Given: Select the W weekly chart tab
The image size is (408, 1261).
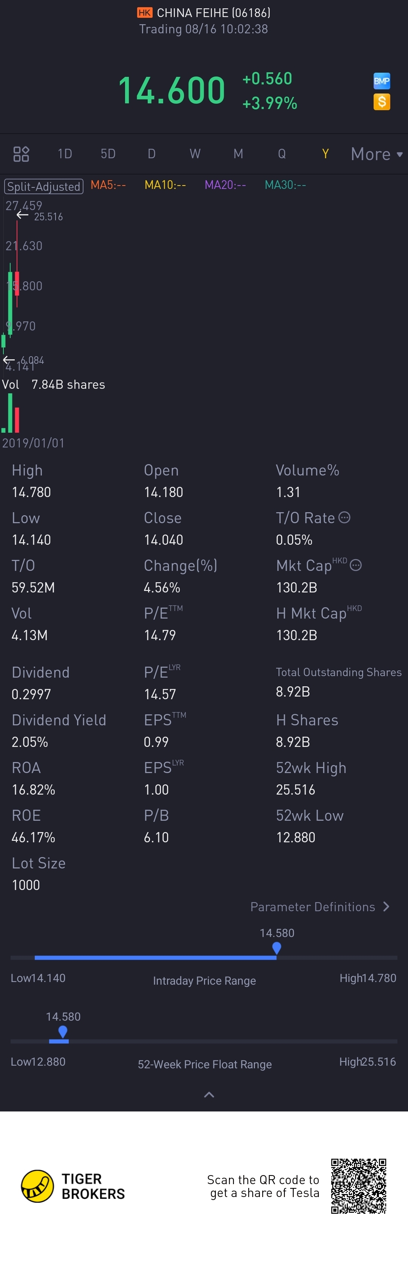Looking at the screenshot, I should tap(195, 154).
